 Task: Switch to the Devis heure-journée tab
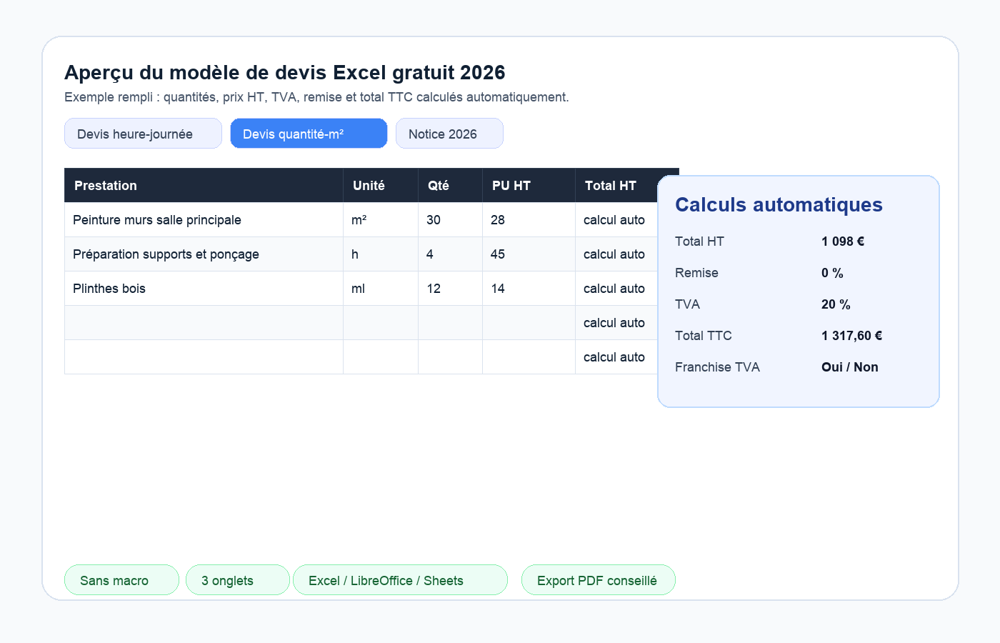tap(143, 134)
